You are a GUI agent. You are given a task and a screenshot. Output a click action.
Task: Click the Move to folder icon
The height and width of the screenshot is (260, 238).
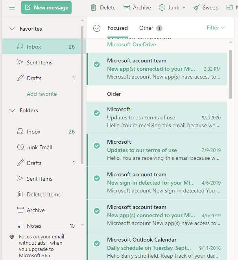229,7
